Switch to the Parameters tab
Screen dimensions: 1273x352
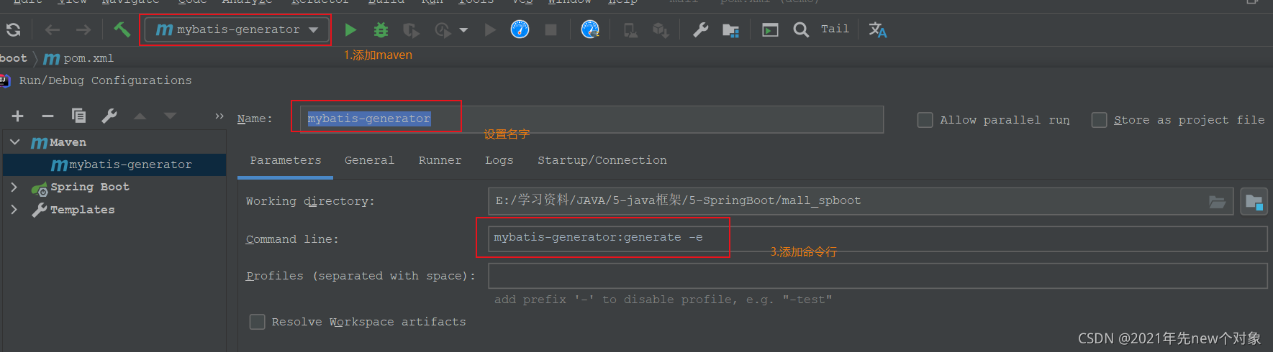click(286, 160)
